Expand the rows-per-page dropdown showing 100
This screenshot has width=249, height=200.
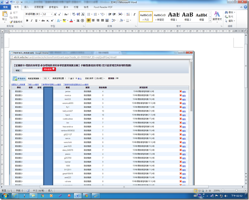click(x=46, y=78)
